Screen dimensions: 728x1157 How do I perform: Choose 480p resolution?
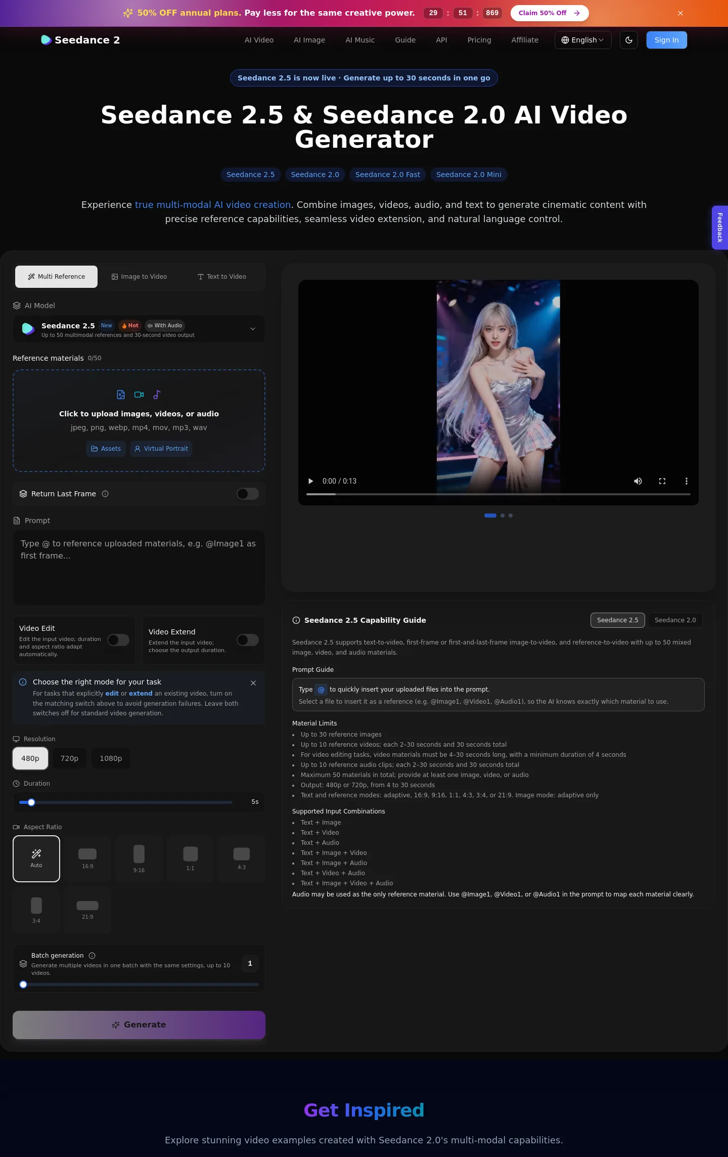(30, 758)
